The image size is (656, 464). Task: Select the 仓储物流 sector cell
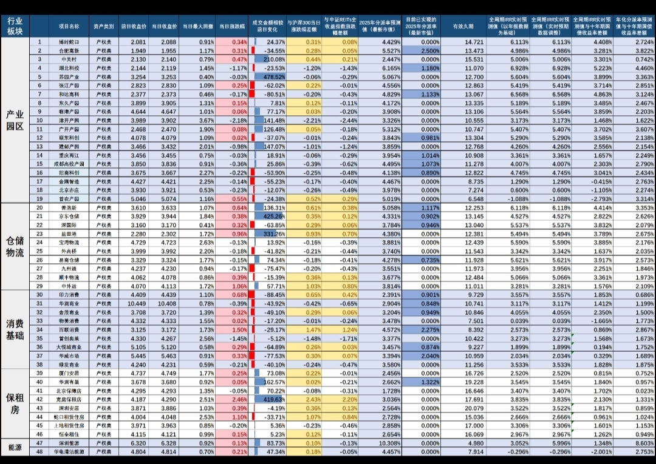[15, 246]
